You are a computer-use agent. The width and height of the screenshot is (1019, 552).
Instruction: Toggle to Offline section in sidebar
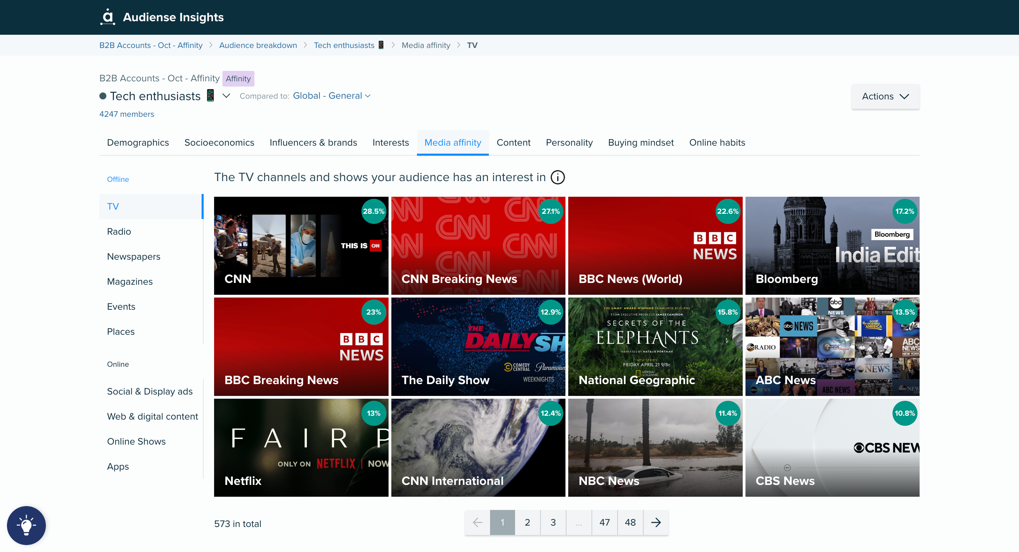point(118,179)
